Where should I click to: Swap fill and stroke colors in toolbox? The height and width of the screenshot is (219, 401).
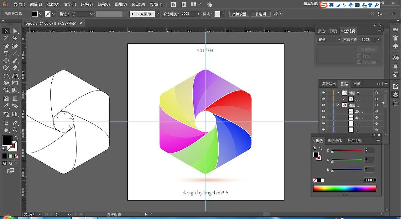(x=16, y=137)
